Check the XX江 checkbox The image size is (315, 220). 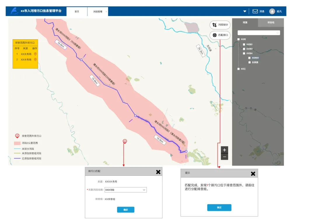point(239,69)
